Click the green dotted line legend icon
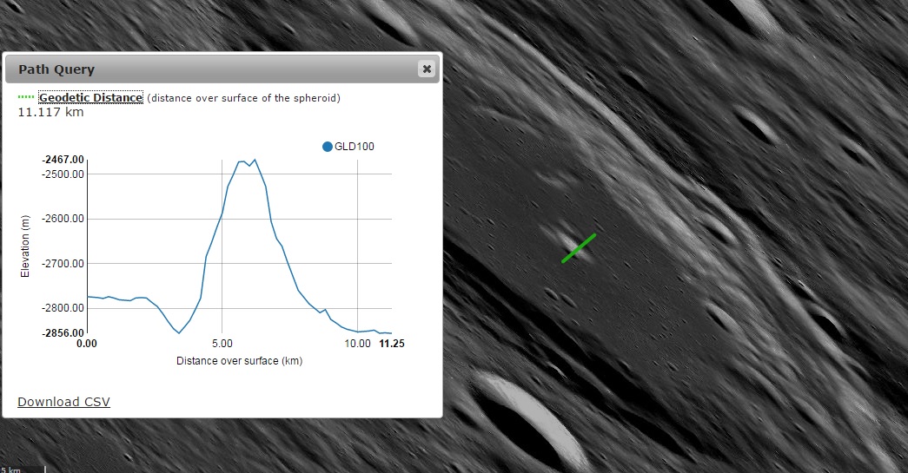Image resolution: width=908 pixels, height=473 pixels. pos(26,98)
